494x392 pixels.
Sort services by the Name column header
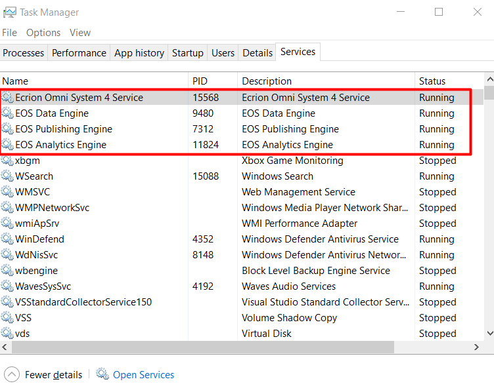[x=94, y=81]
